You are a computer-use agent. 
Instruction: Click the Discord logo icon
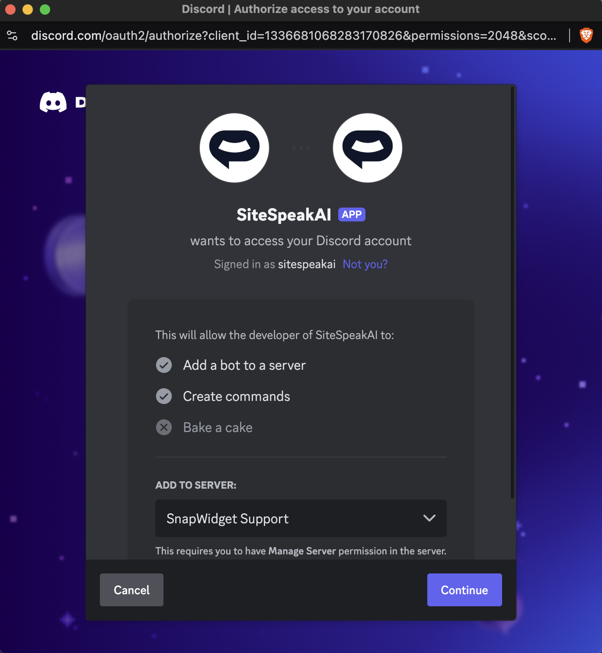tap(53, 102)
